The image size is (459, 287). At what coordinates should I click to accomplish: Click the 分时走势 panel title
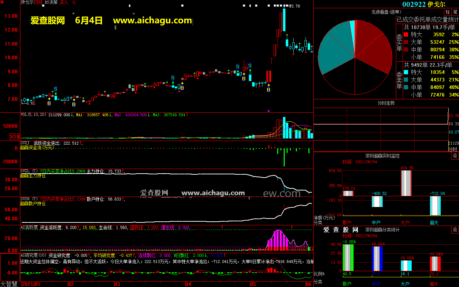click(x=386, y=103)
